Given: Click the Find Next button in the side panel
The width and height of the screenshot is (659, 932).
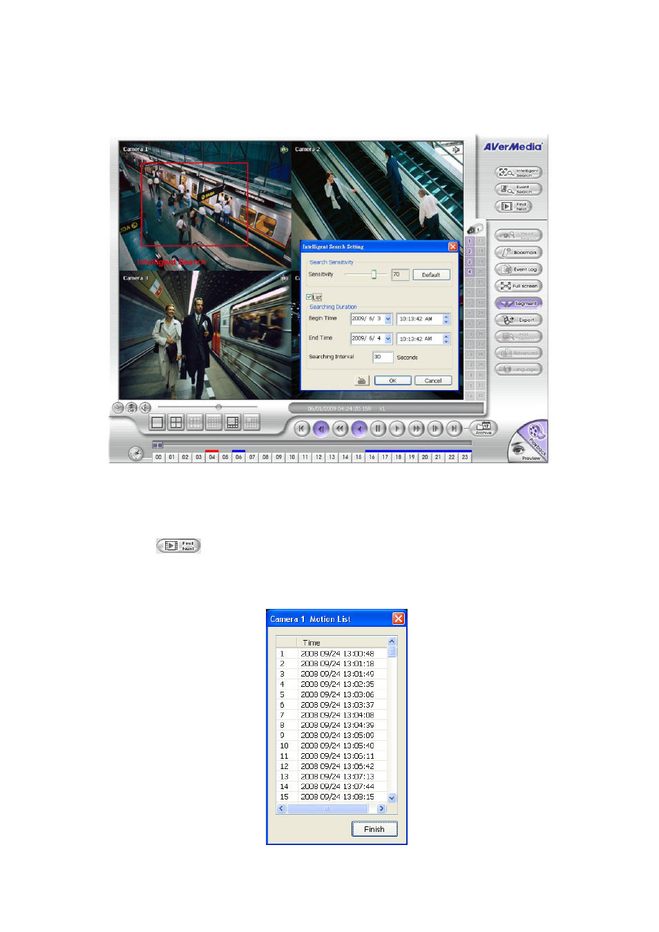Looking at the screenshot, I should coord(514,206).
